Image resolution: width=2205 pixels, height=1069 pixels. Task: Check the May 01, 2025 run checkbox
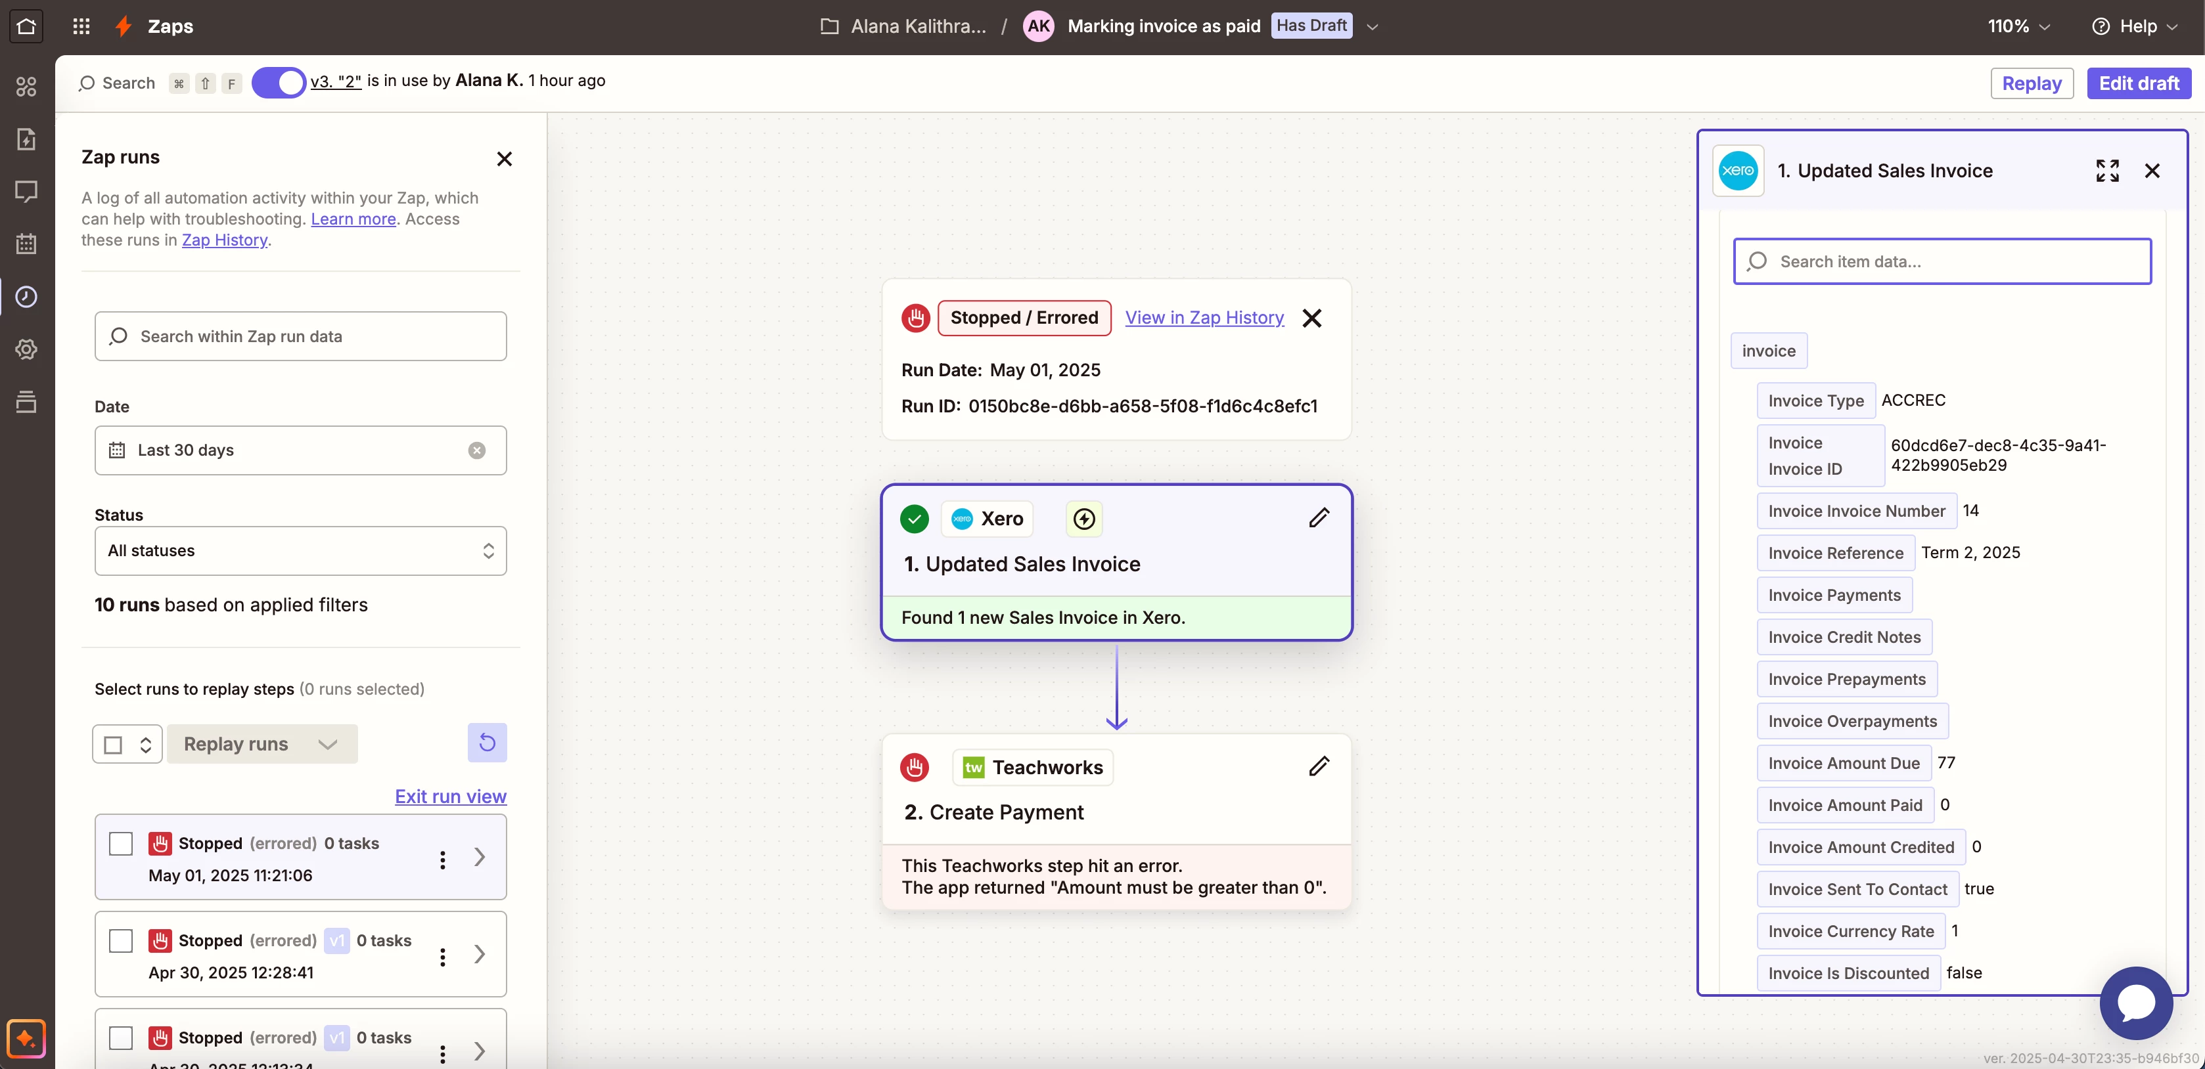(121, 843)
